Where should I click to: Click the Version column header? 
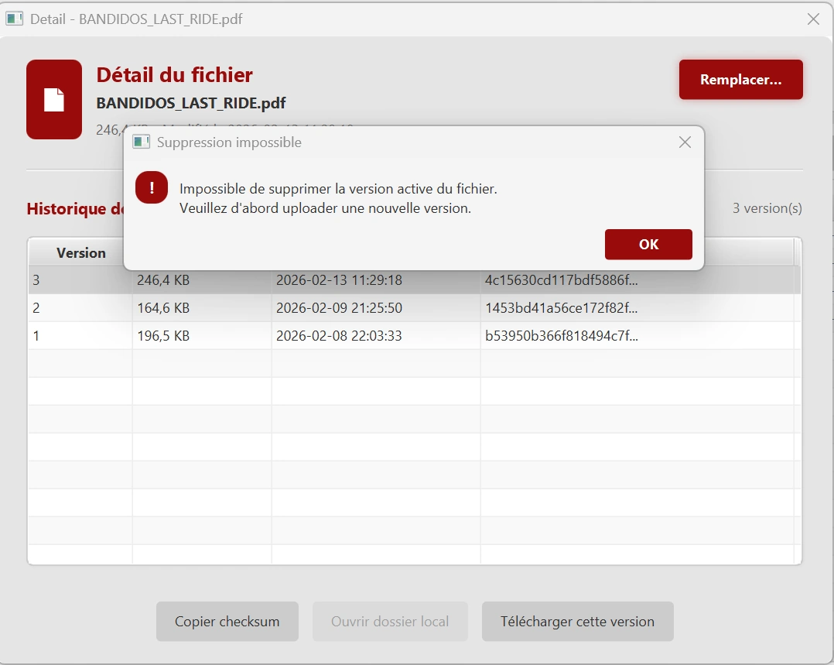coord(80,253)
